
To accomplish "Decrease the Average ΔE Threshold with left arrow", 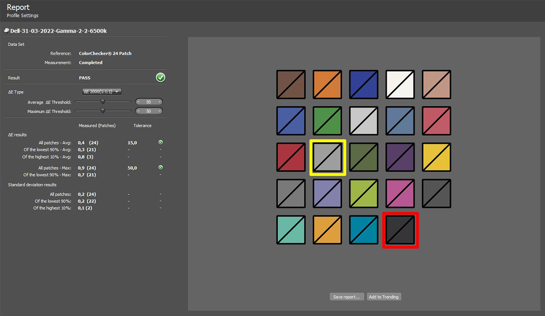I will pyautogui.click(x=138, y=102).
